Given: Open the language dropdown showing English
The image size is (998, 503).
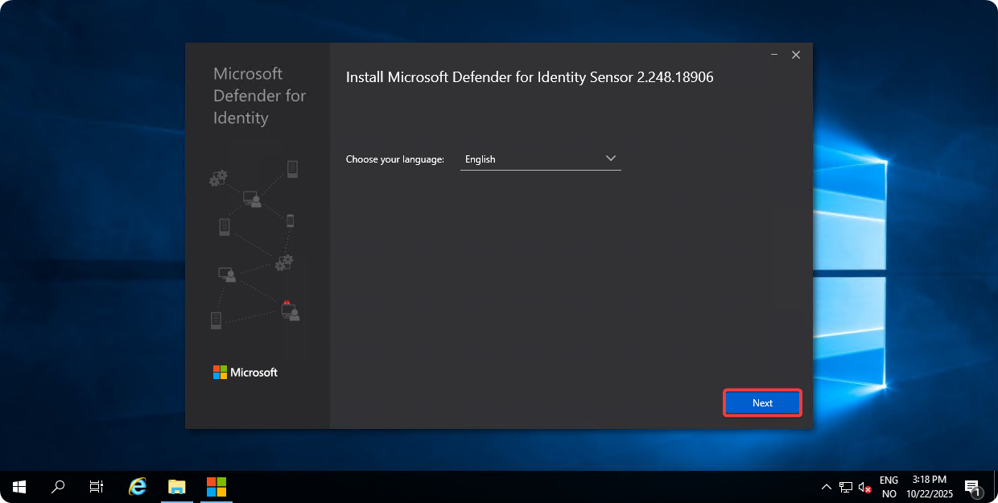Looking at the screenshot, I should (x=540, y=159).
